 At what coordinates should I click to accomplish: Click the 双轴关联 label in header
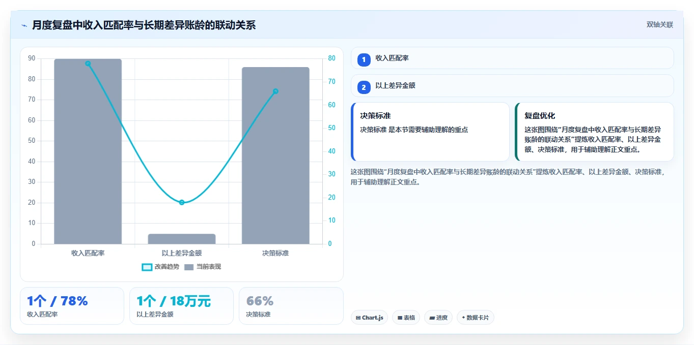[x=660, y=25]
